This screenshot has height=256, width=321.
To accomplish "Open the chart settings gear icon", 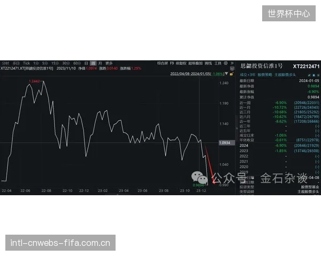I will coord(226,63).
